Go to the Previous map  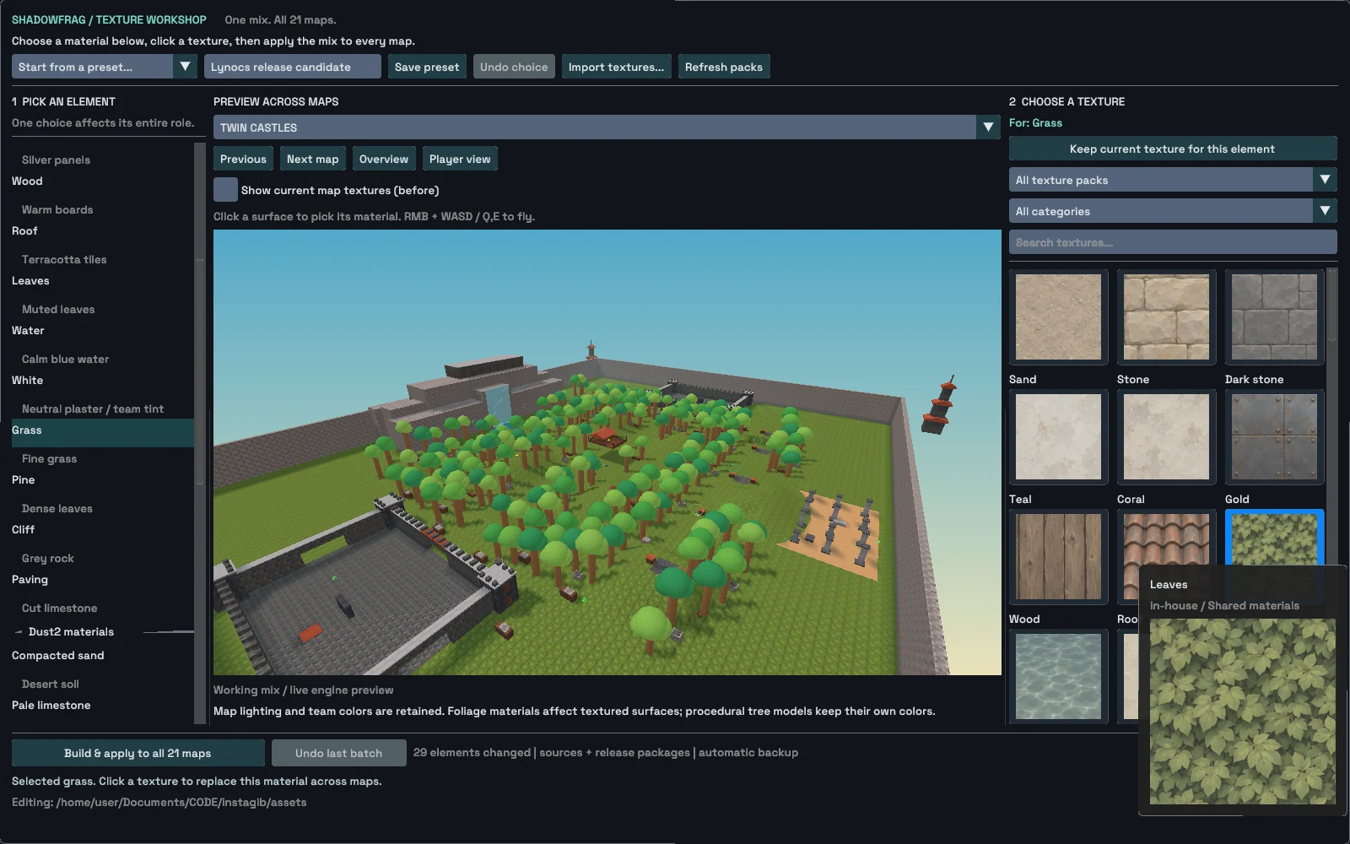(243, 159)
